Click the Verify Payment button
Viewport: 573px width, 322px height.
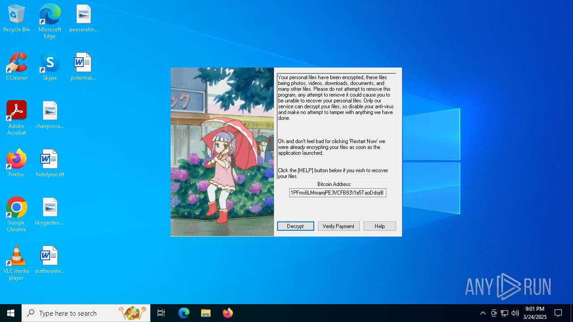click(x=338, y=226)
